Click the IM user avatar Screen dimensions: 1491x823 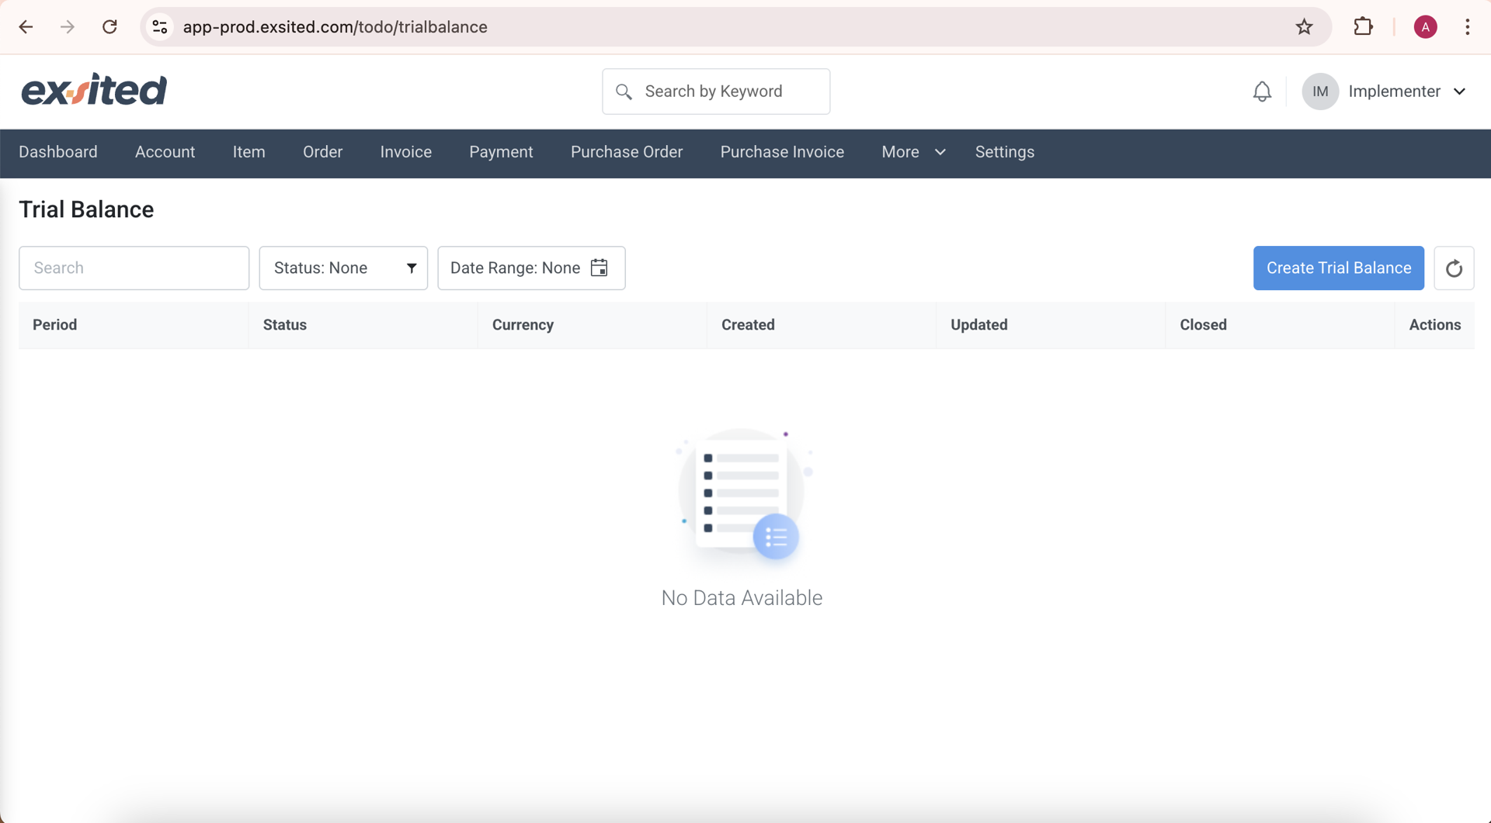click(1320, 92)
